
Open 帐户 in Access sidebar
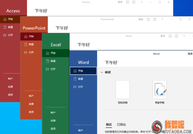(10, 79)
